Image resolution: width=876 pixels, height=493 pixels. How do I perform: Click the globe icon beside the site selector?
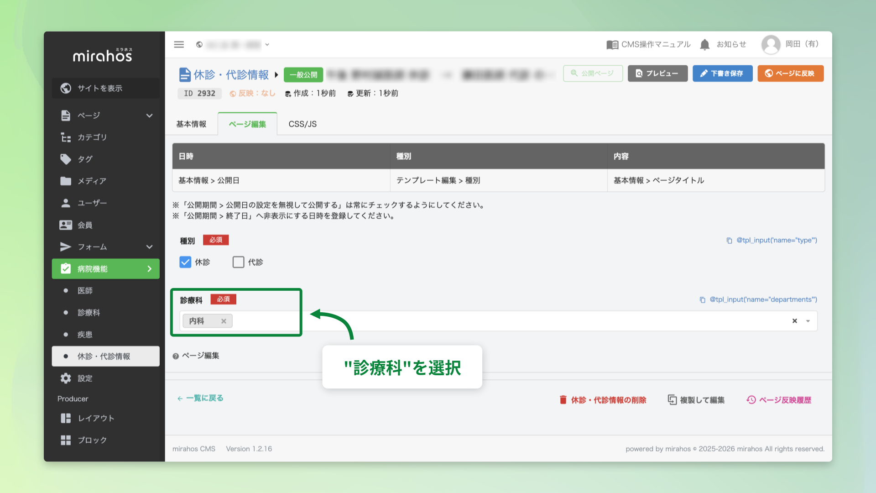[x=199, y=45]
